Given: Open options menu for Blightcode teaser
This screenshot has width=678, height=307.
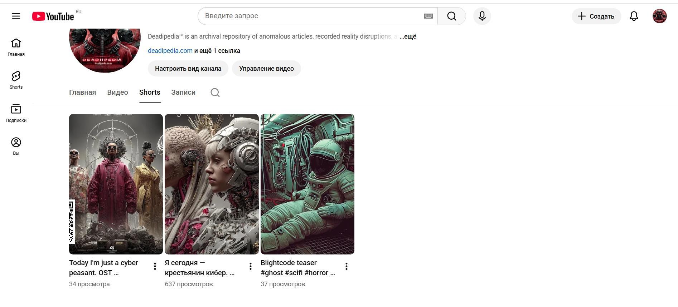Looking at the screenshot, I should (x=346, y=266).
